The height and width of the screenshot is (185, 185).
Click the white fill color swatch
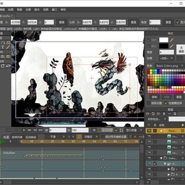164,40
